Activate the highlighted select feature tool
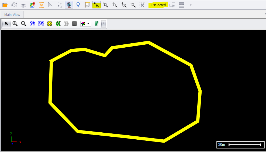266x152 pixels. point(96,5)
